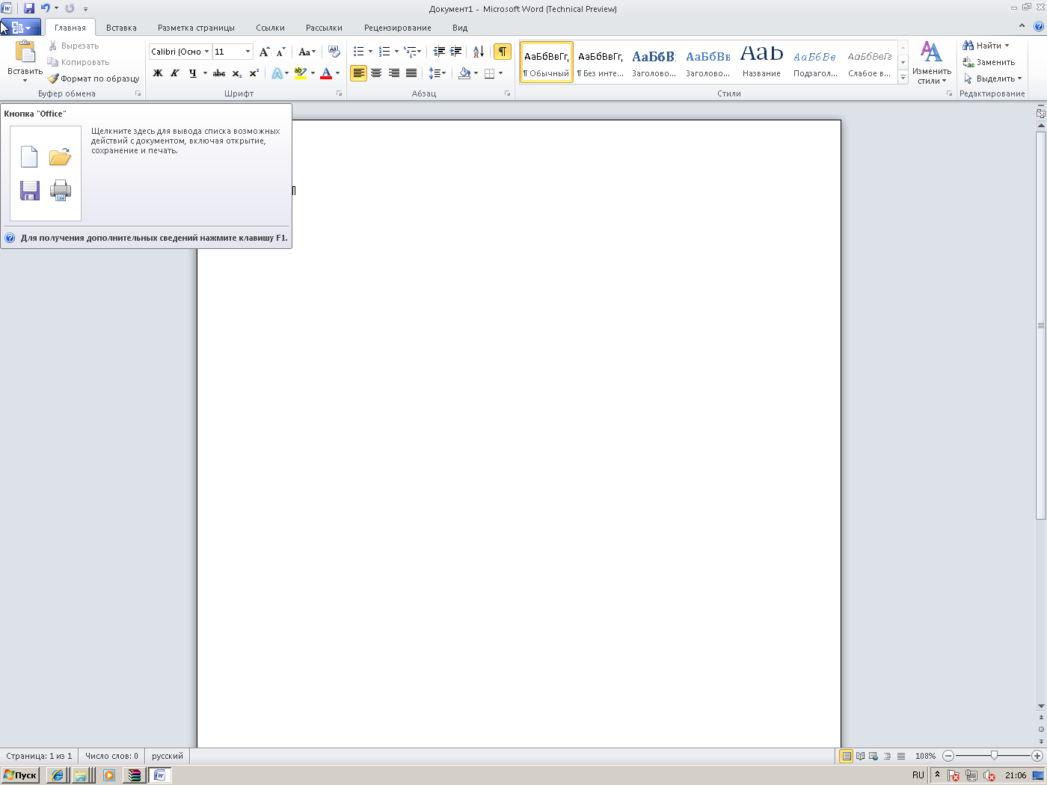Open the font size dropdown
The image size is (1047, 785).
pos(248,52)
